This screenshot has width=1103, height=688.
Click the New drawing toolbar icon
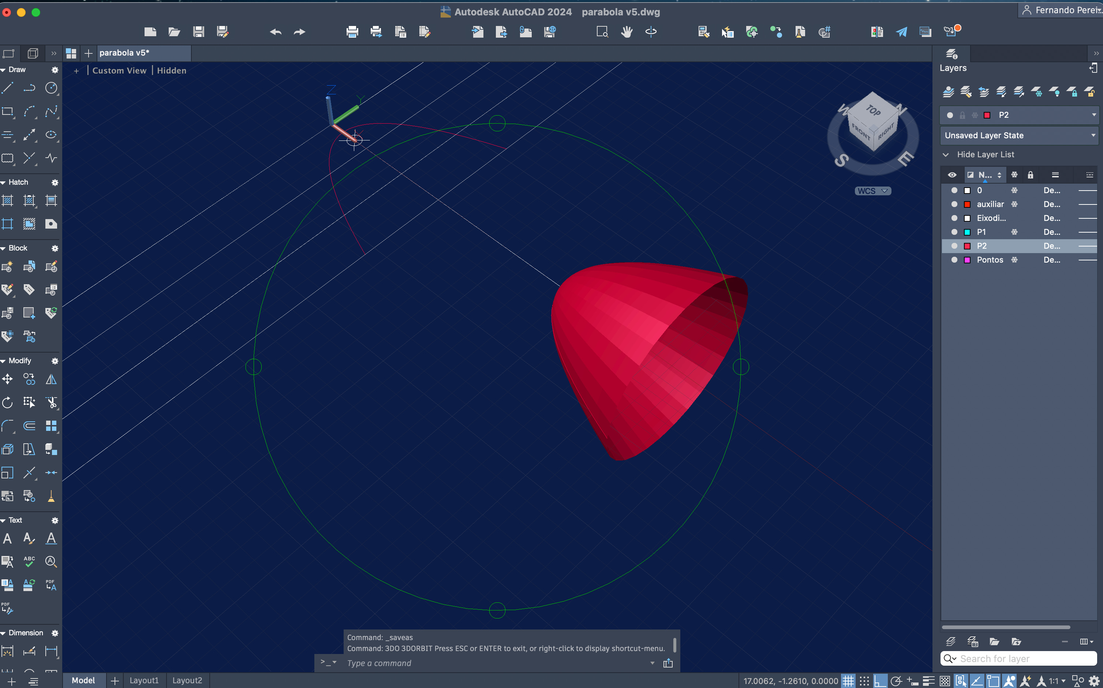tap(150, 32)
